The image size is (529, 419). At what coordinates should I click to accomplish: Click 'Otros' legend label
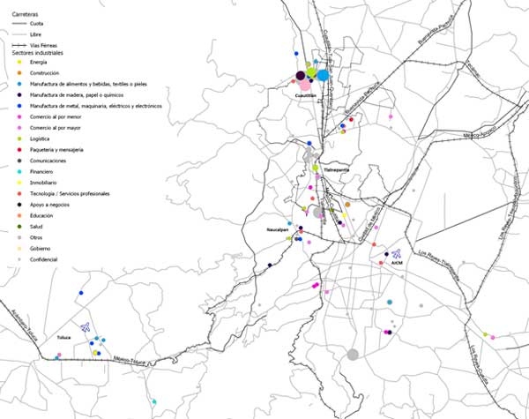tap(36, 237)
